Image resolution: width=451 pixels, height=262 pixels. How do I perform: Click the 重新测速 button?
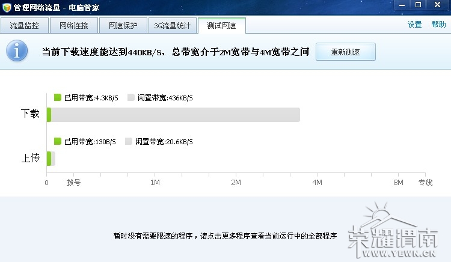(x=345, y=52)
